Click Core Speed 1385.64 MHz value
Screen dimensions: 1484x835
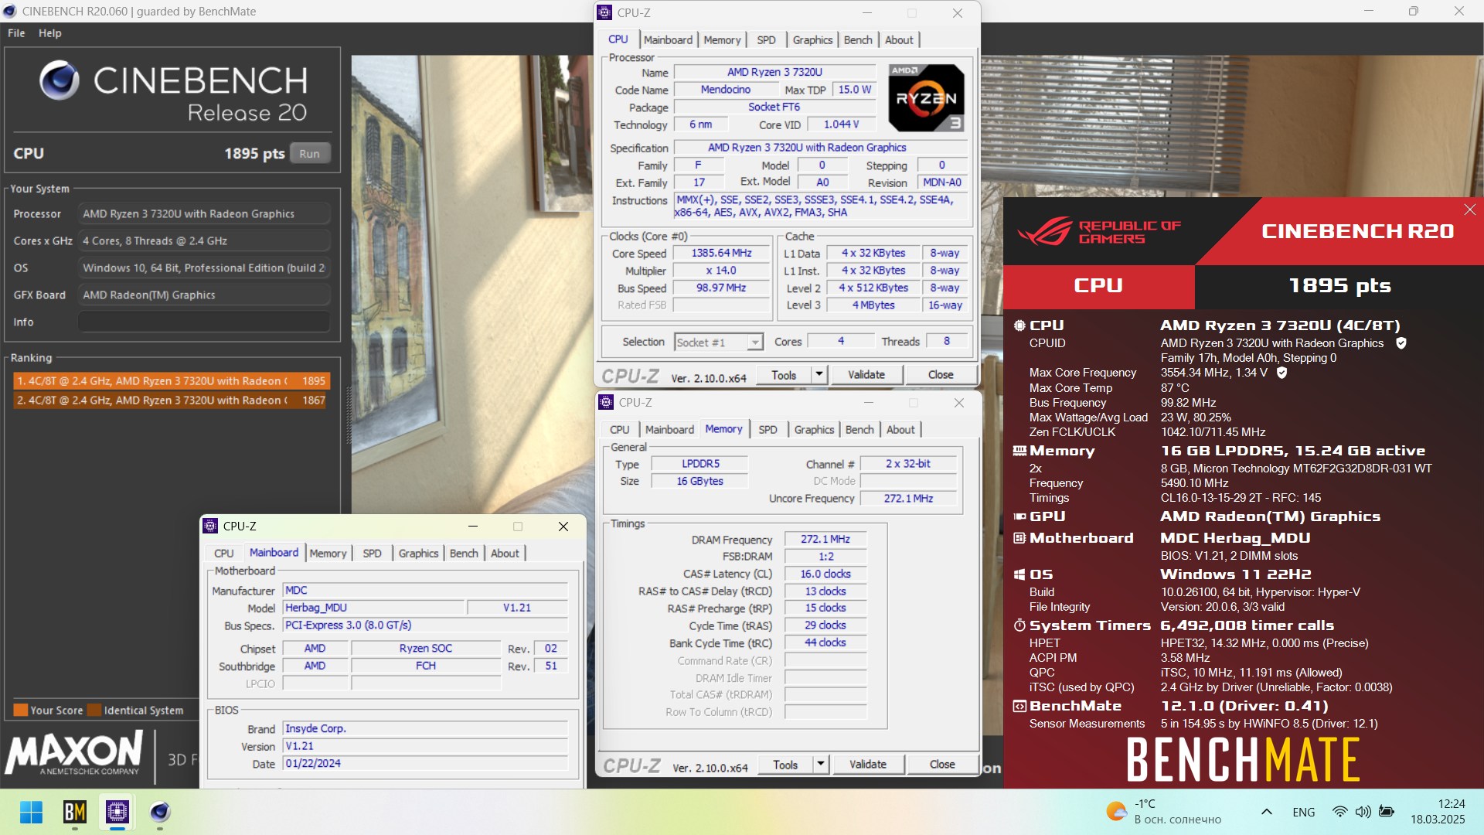pyautogui.click(x=721, y=253)
